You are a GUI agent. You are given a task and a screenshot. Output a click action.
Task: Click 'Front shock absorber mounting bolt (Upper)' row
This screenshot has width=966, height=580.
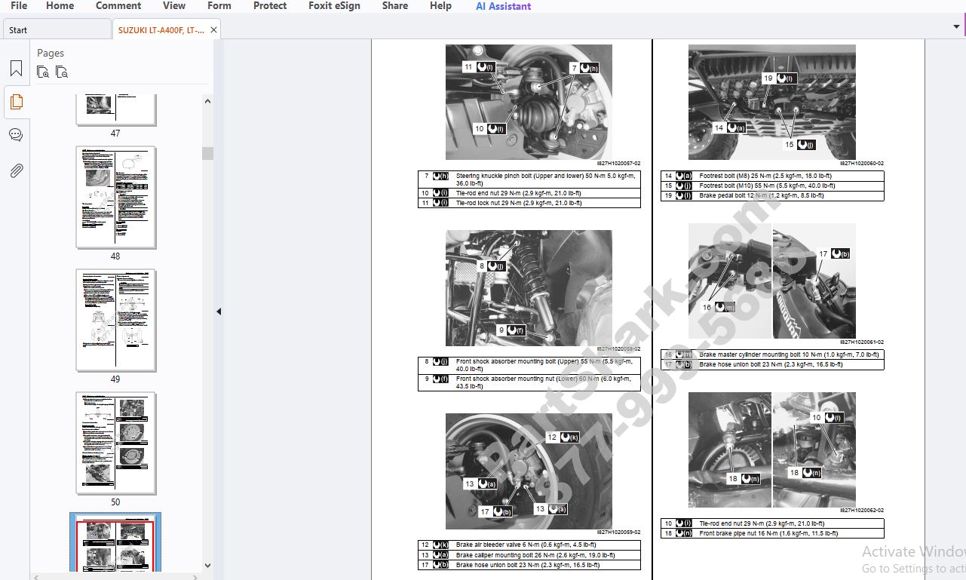click(529, 365)
